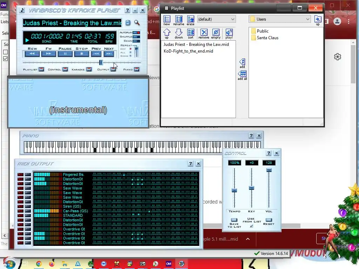Click the Key slider handle
Screen dimensions: 359x269
pos(251,188)
